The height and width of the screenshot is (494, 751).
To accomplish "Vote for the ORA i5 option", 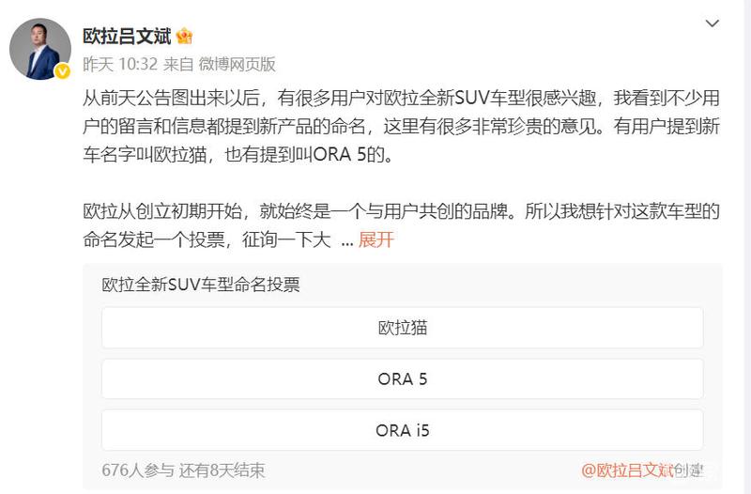I will [x=403, y=430].
